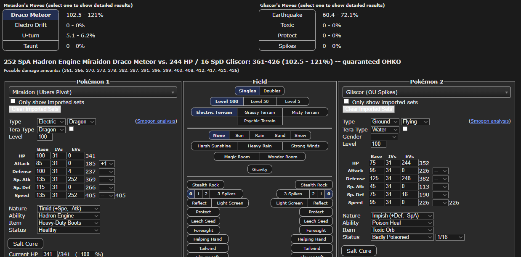Open Gliscor's Status Badly Poisoned dropdown
This screenshot has width=521, height=257.
coord(402,237)
